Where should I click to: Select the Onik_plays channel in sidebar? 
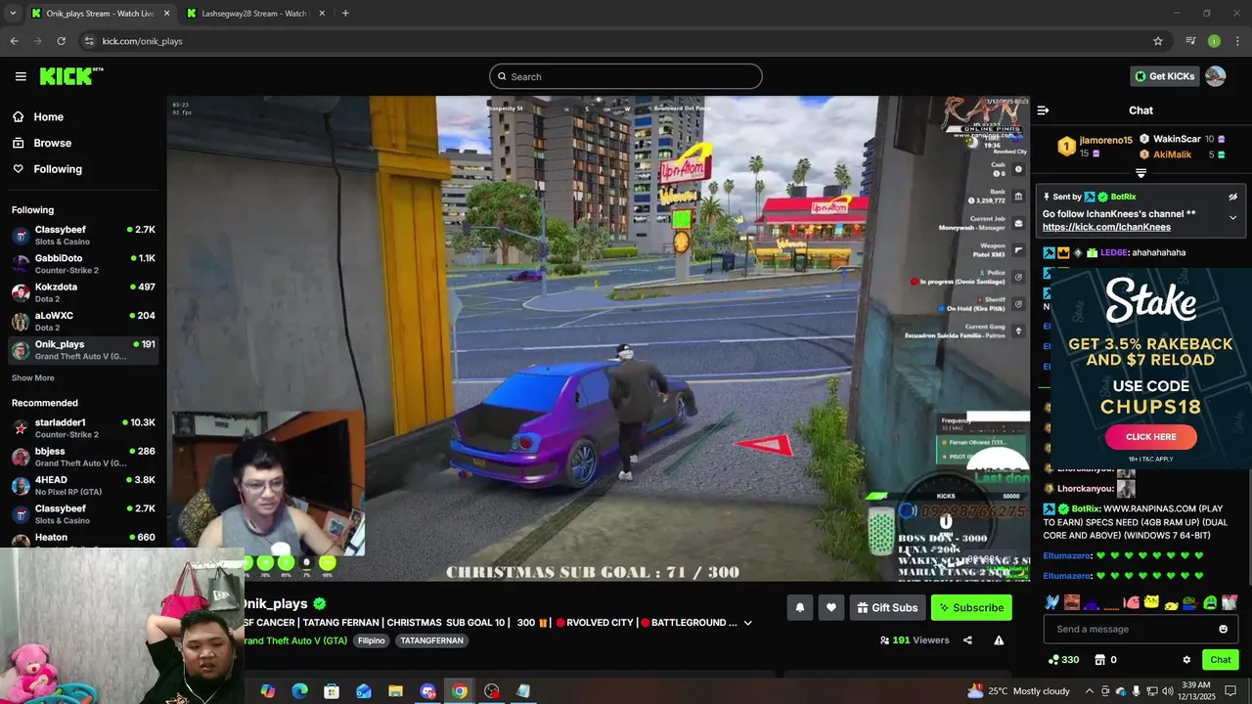[x=83, y=350]
